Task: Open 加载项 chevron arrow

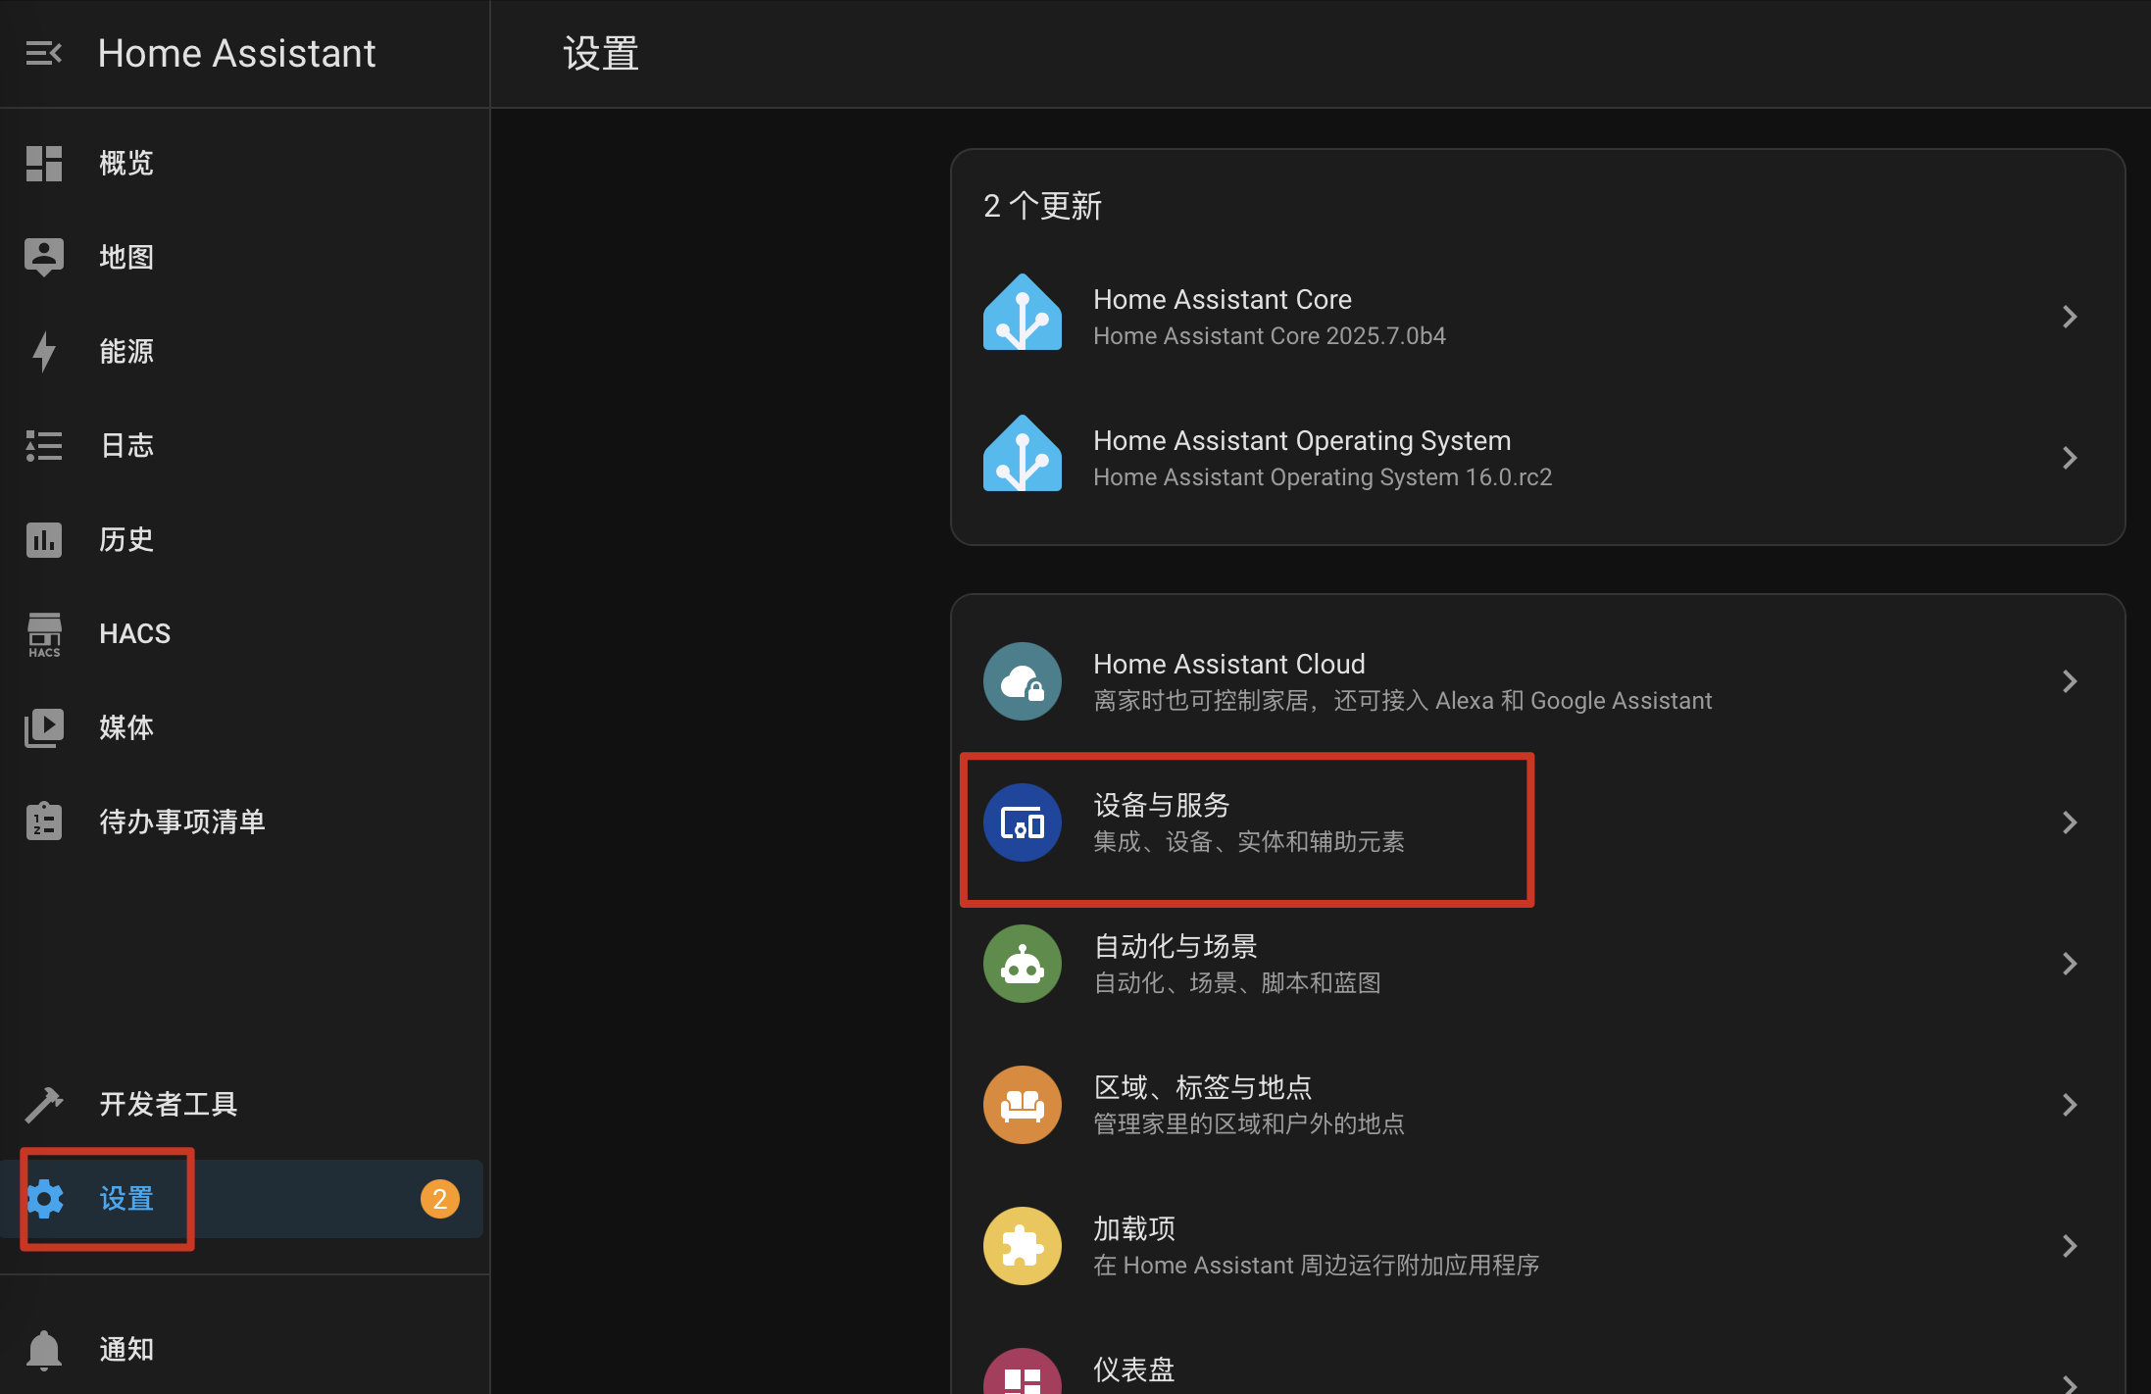Action: pos(2070,1246)
